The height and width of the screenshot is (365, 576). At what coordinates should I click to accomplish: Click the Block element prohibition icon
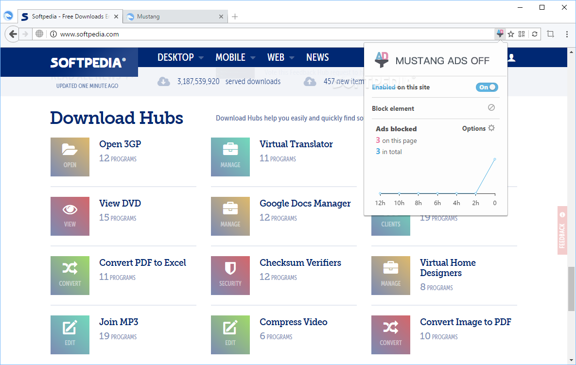(x=491, y=107)
